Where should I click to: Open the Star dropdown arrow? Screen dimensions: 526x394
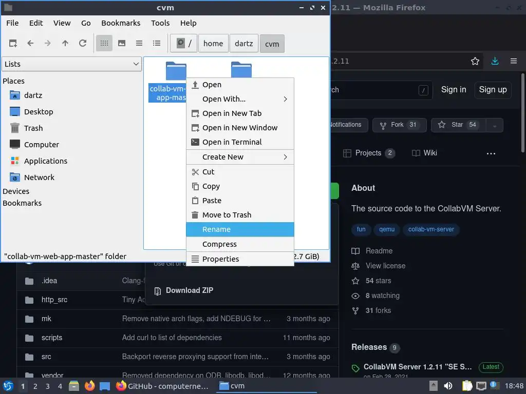pyautogui.click(x=495, y=125)
